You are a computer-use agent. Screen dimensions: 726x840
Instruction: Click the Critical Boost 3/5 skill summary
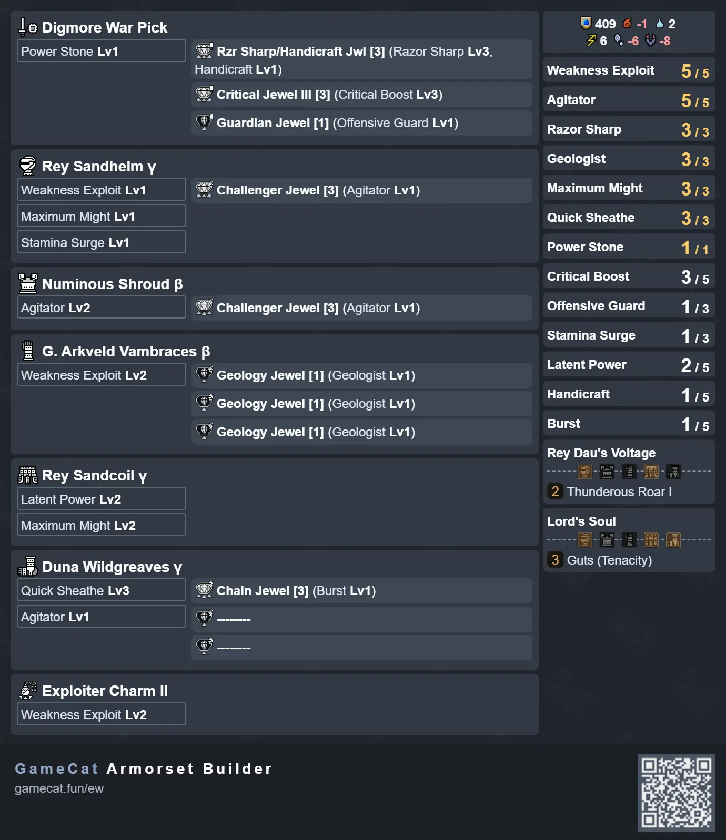pyautogui.click(x=628, y=276)
